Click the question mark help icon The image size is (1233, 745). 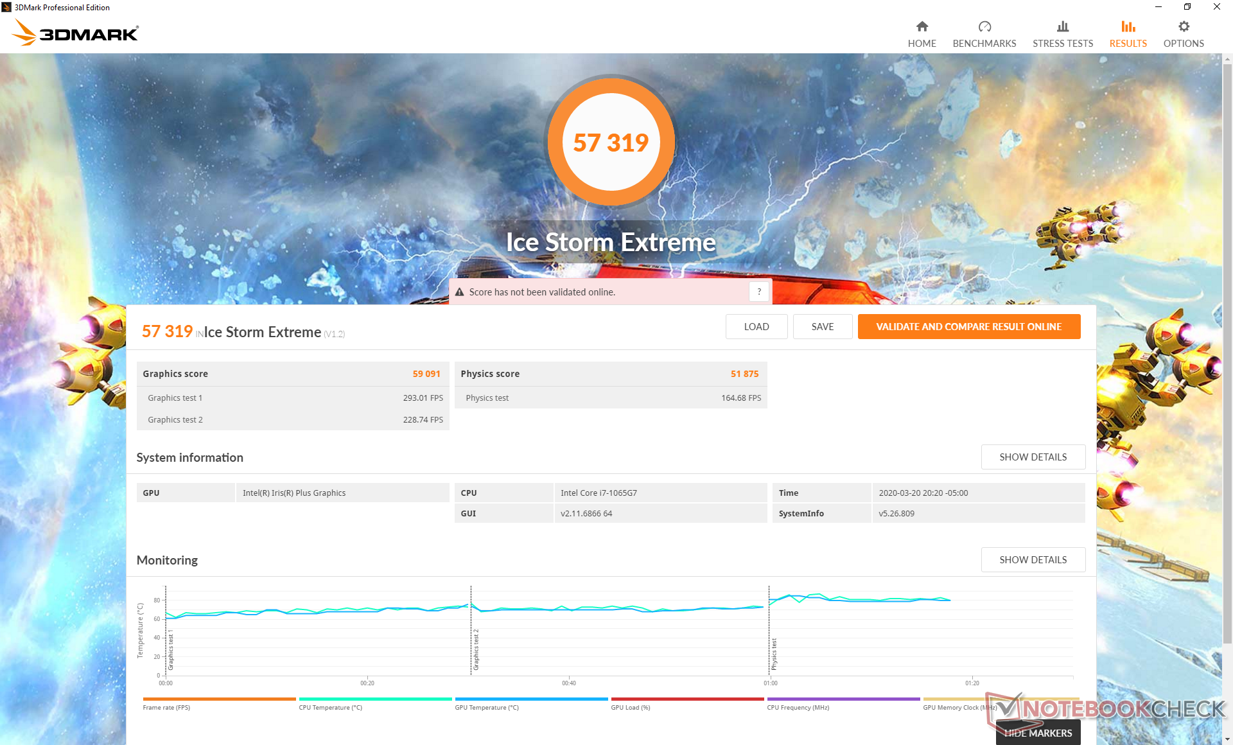click(x=758, y=292)
